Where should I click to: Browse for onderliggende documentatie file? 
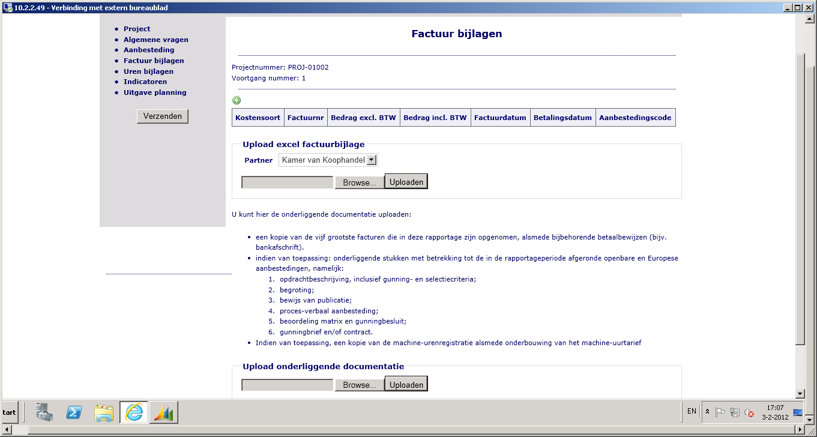359,385
